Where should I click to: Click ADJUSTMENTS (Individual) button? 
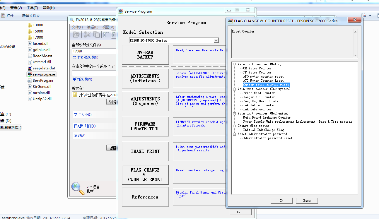click(145, 78)
